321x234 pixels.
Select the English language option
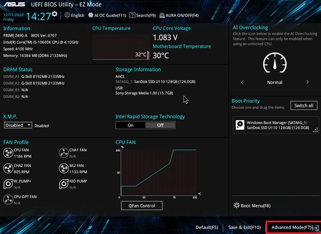78,15
